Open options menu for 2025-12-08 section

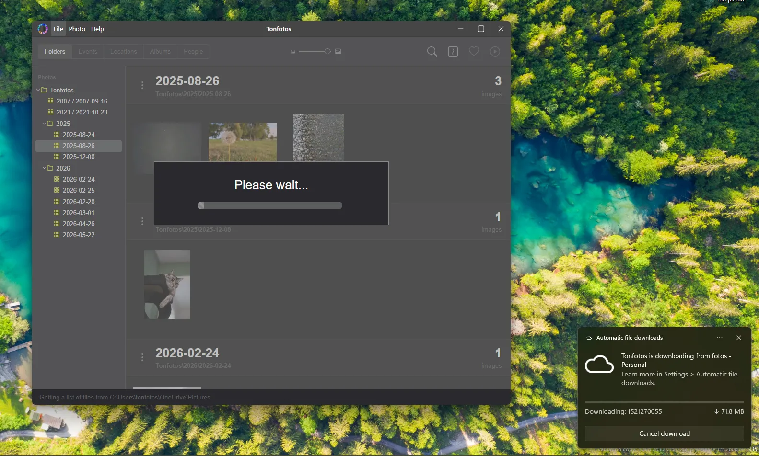142,221
